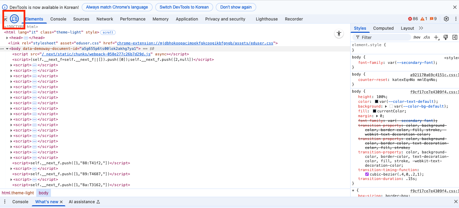459x208 pixels.
Task: Select the script line containing 8a:T3162
Action: point(71,185)
